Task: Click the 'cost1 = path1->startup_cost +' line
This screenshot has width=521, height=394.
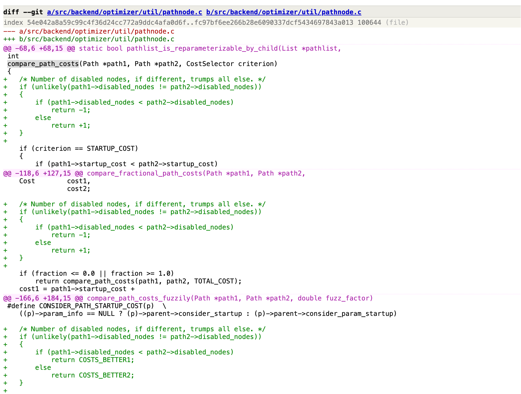Action: click(x=77, y=289)
